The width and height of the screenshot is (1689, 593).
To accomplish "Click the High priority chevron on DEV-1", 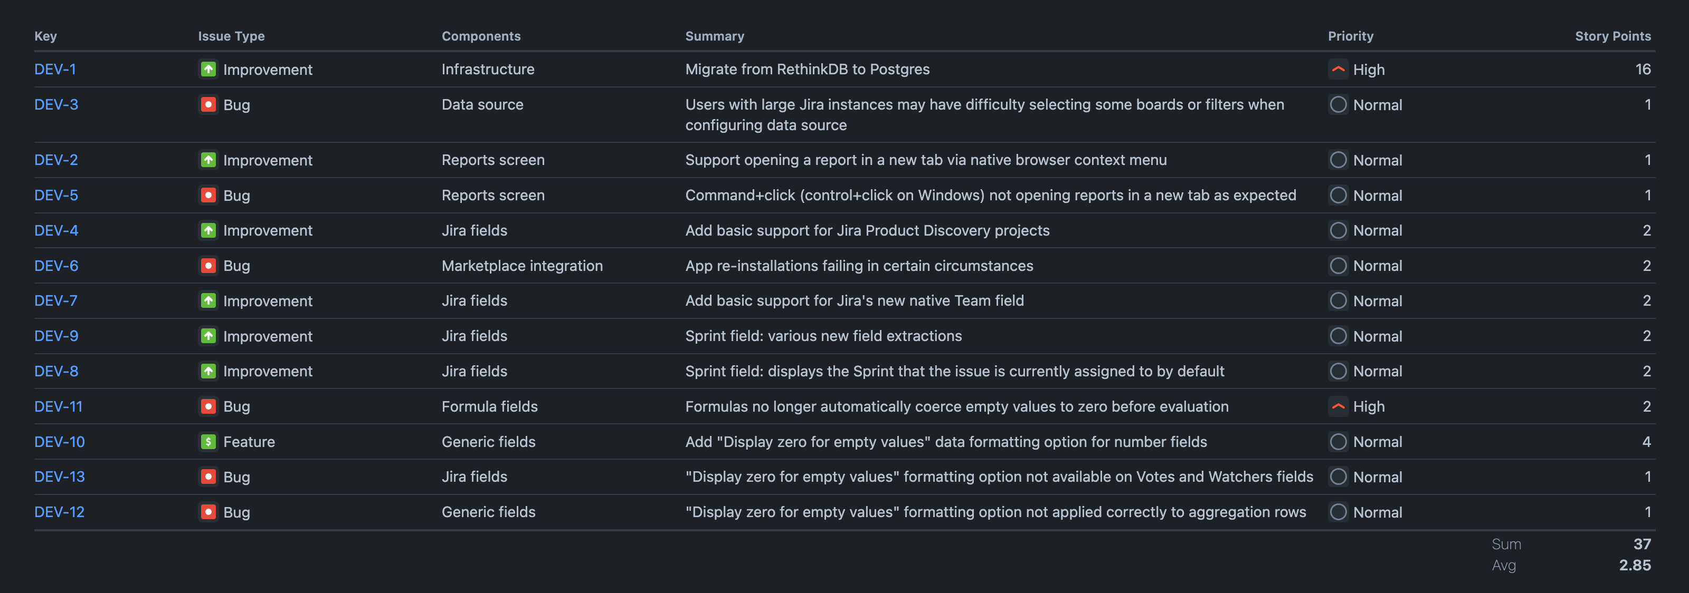I will point(1338,69).
